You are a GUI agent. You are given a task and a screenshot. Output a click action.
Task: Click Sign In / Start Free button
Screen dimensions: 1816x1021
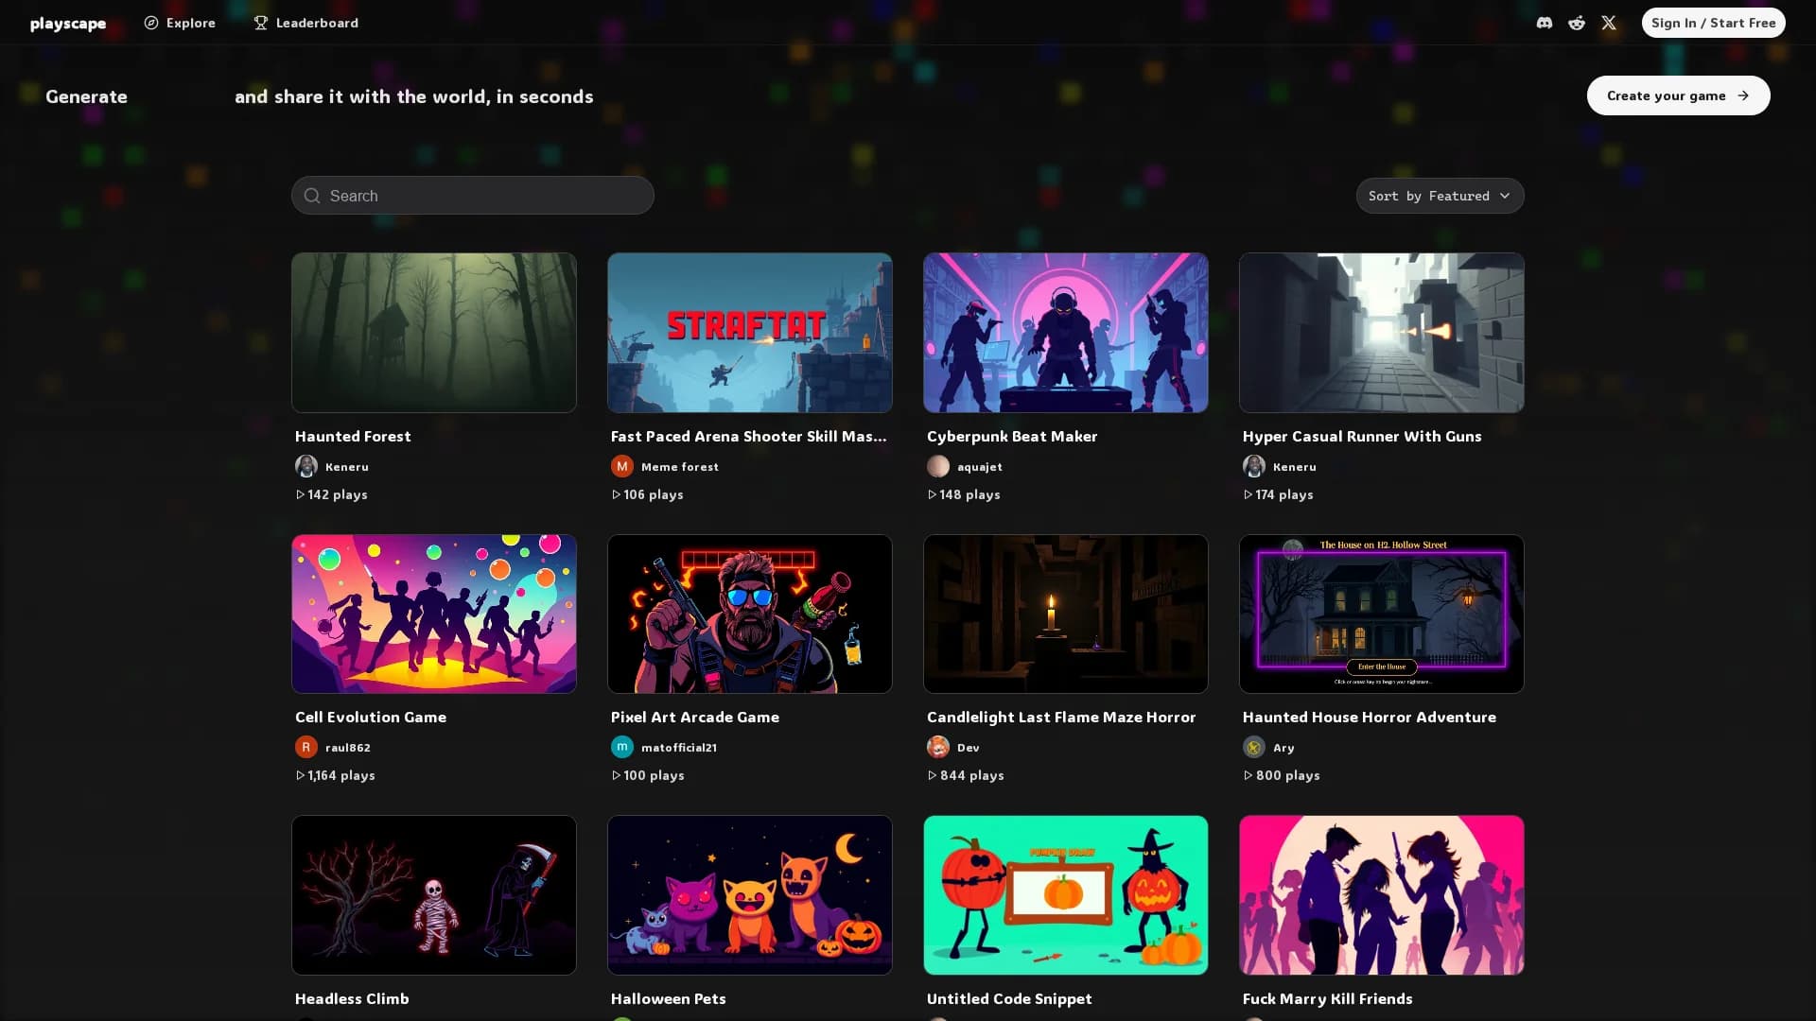1713,23
